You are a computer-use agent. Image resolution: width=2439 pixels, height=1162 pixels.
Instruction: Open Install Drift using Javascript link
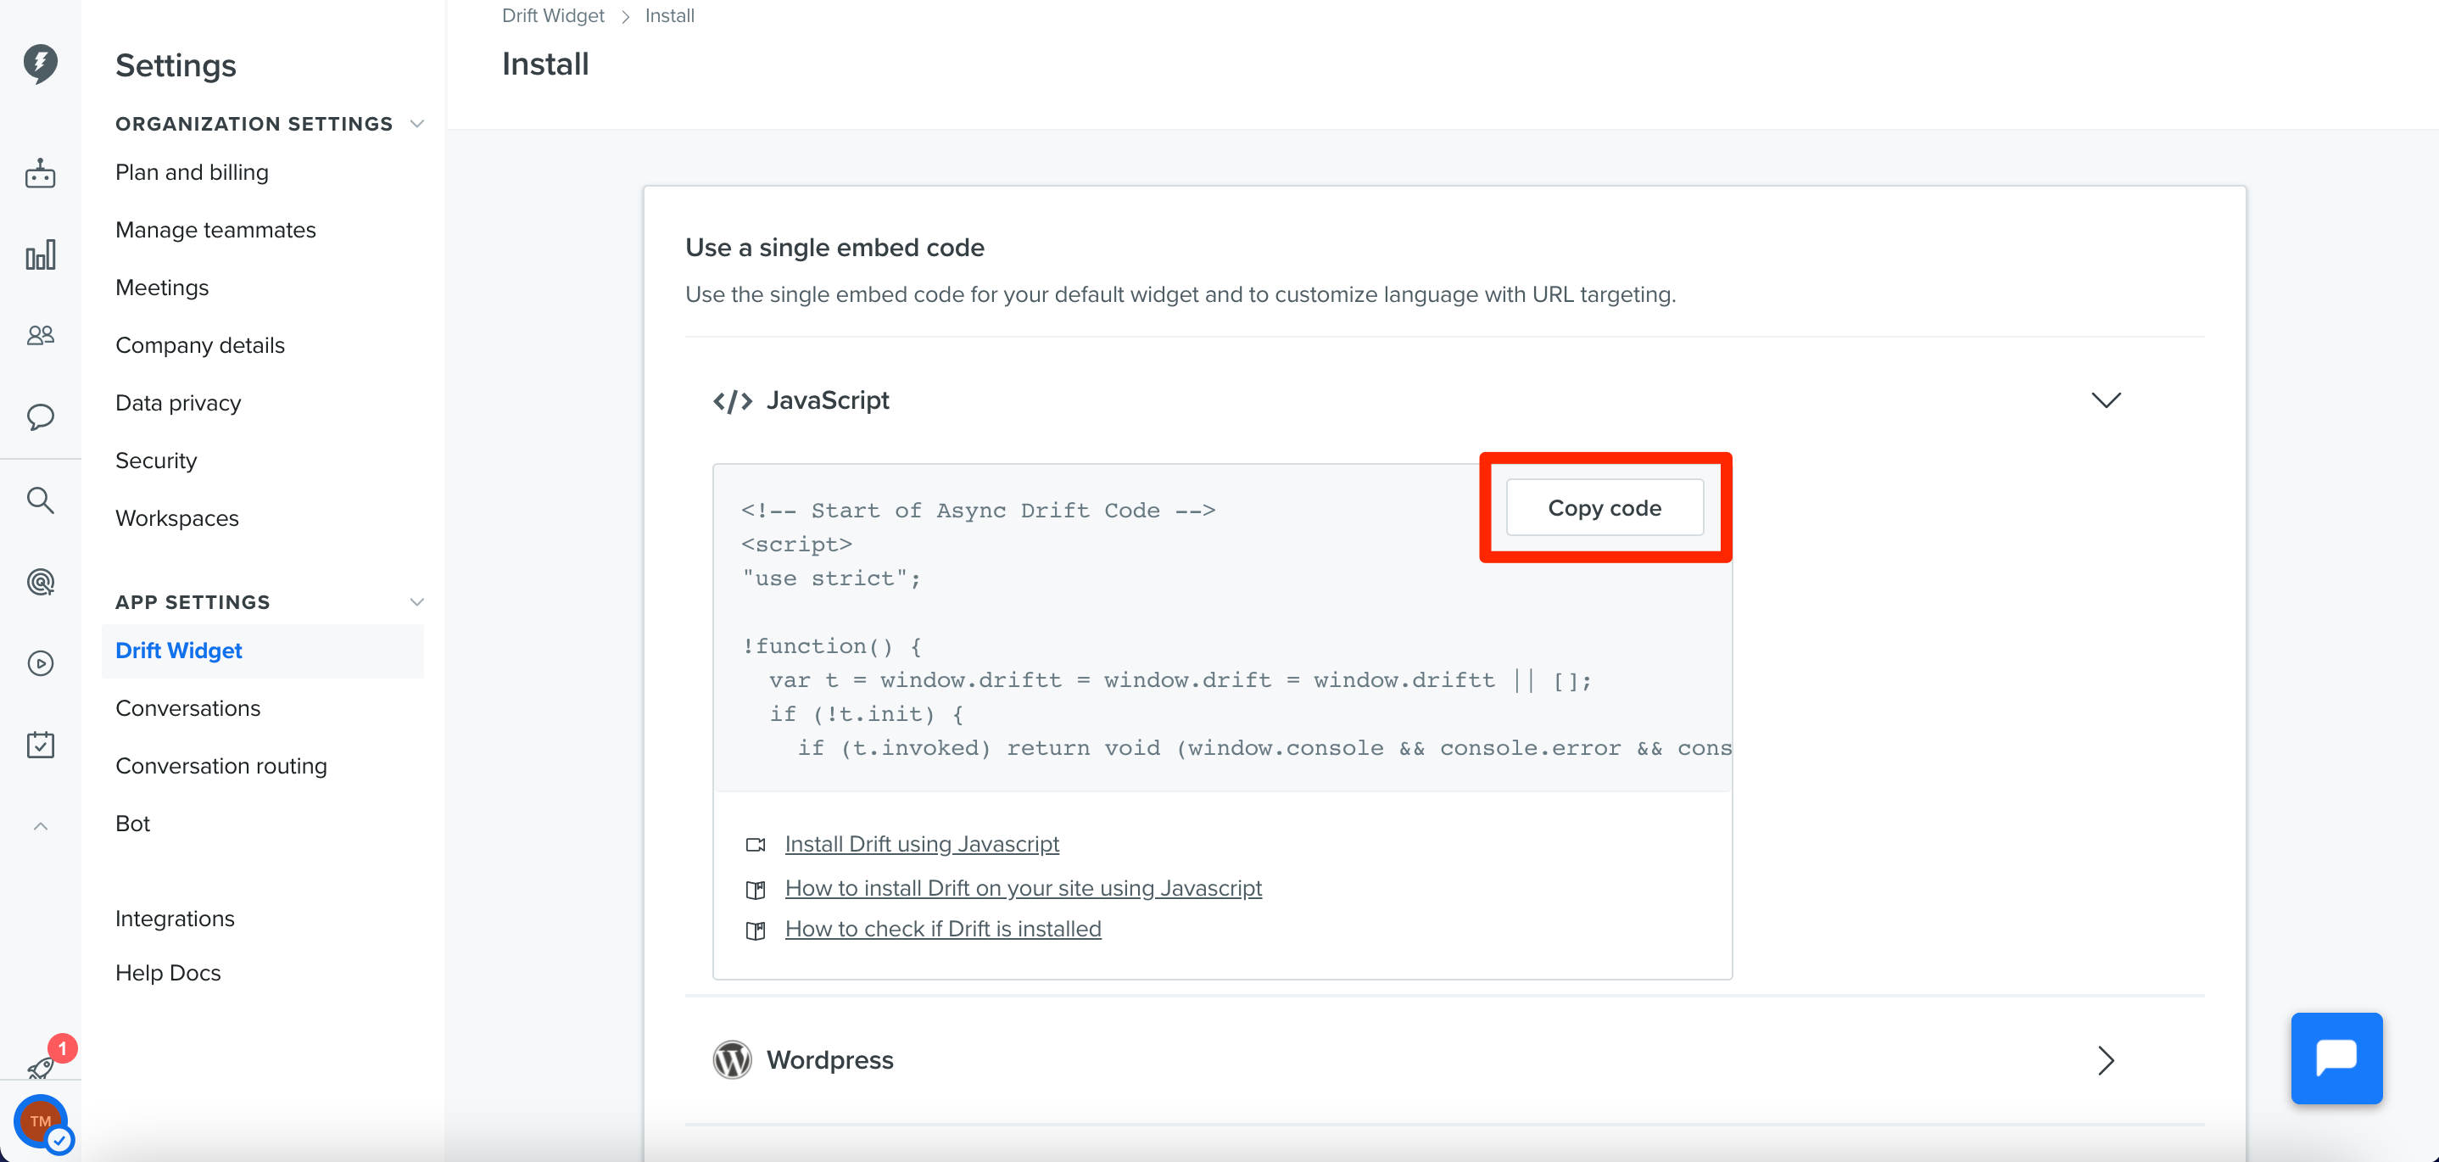pyautogui.click(x=921, y=843)
